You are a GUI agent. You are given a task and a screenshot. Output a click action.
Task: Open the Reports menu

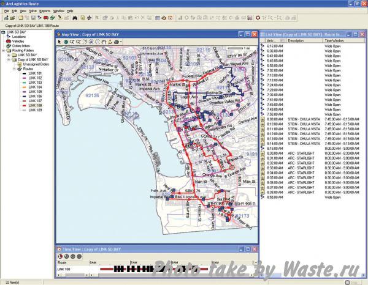tap(45, 11)
